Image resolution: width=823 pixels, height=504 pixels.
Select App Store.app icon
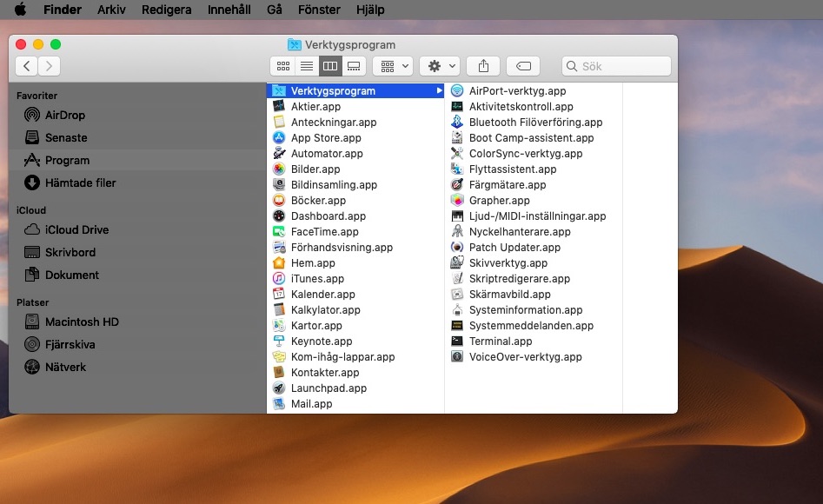click(279, 137)
